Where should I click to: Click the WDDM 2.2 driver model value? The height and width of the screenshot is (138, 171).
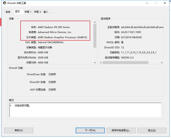coord(127,58)
